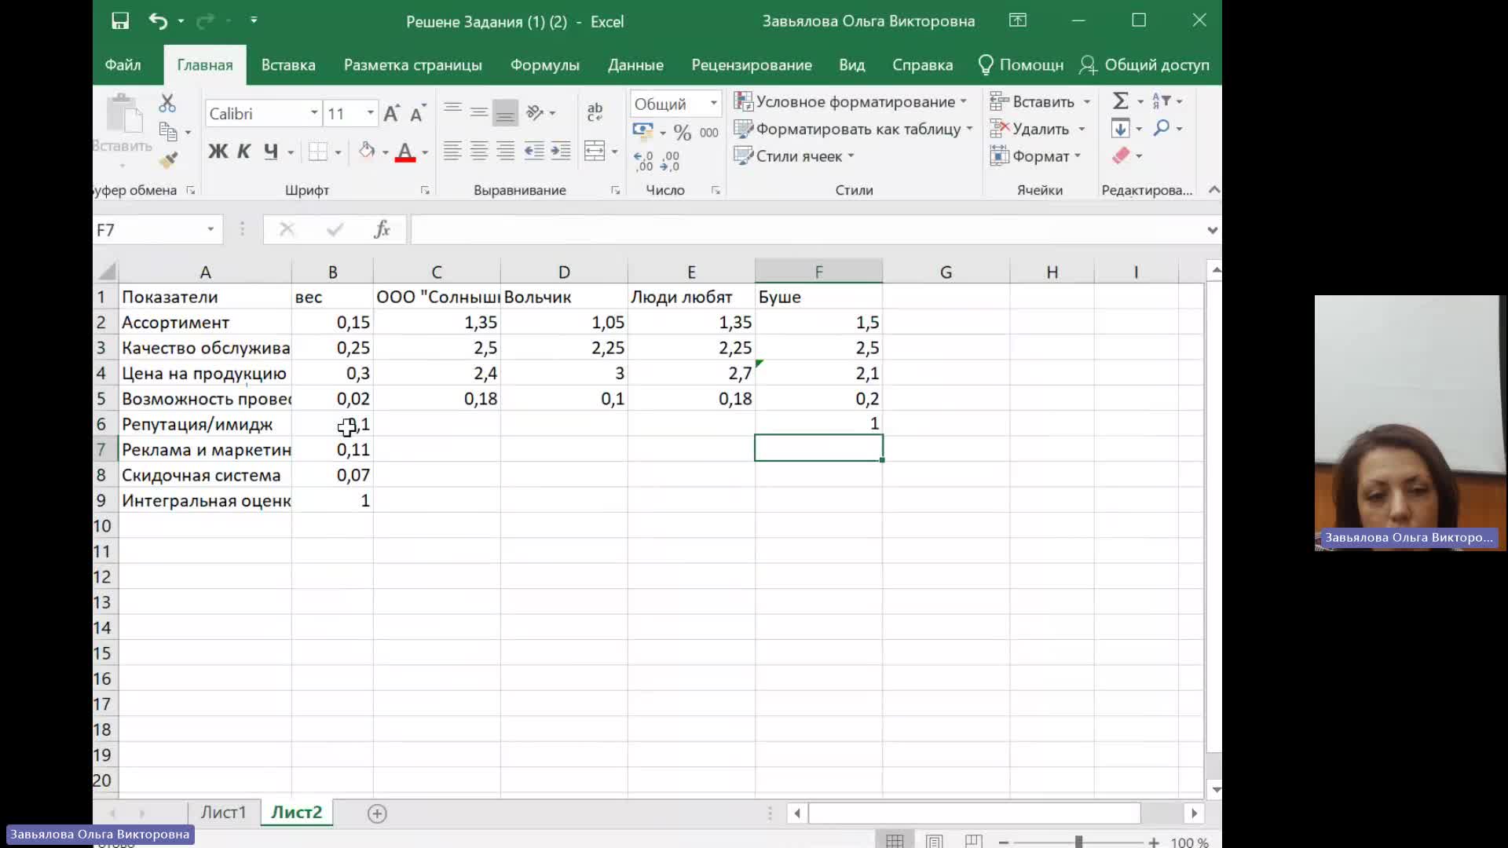Click the Clear eraser icon
Screen dimensions: 1508x848
pyautogui.click(x=1121, y=155)
